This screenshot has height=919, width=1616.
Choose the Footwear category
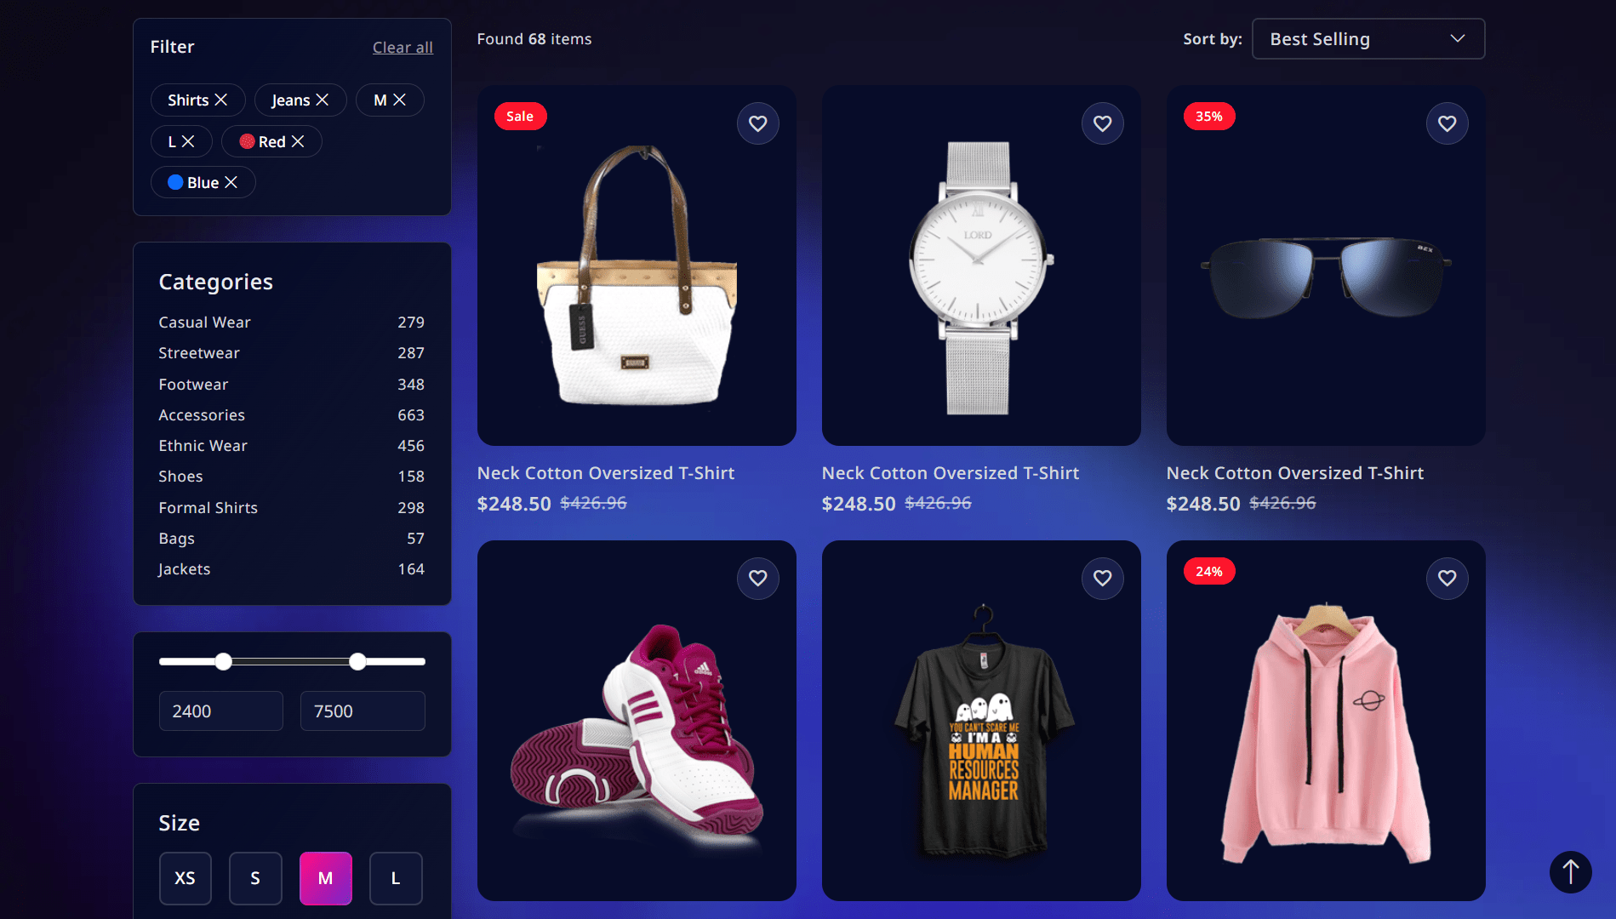291,385
